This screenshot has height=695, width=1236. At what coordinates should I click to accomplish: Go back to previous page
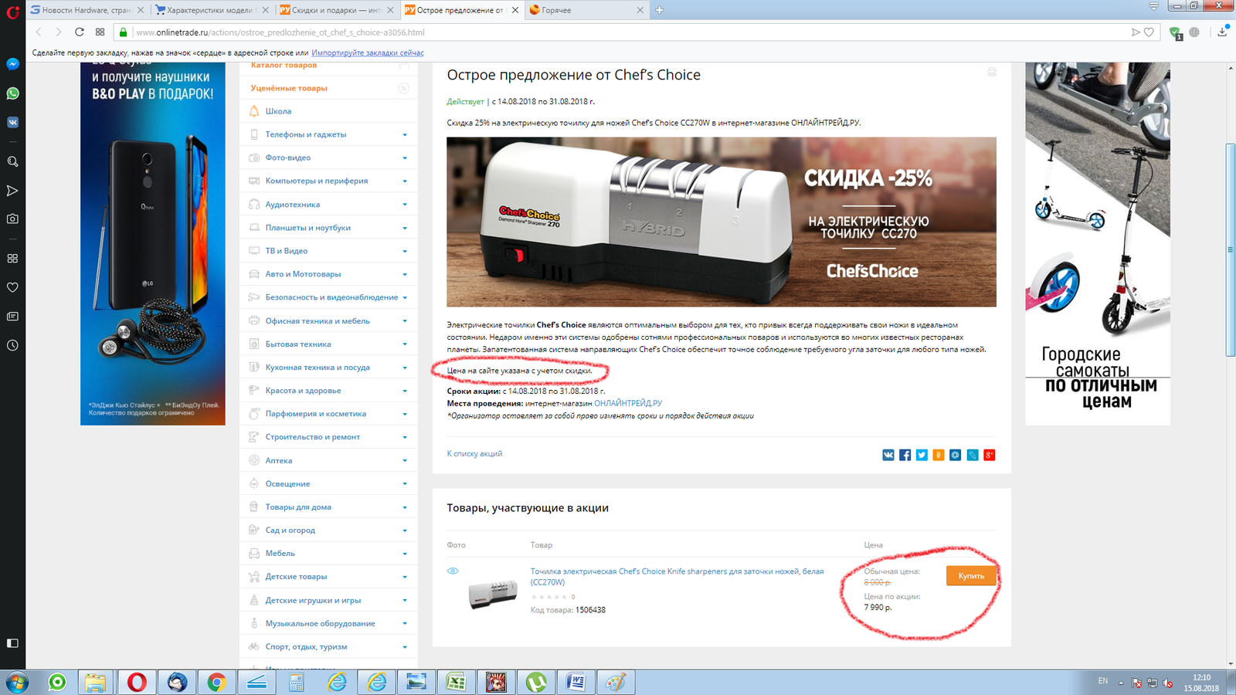click(39, 32)
